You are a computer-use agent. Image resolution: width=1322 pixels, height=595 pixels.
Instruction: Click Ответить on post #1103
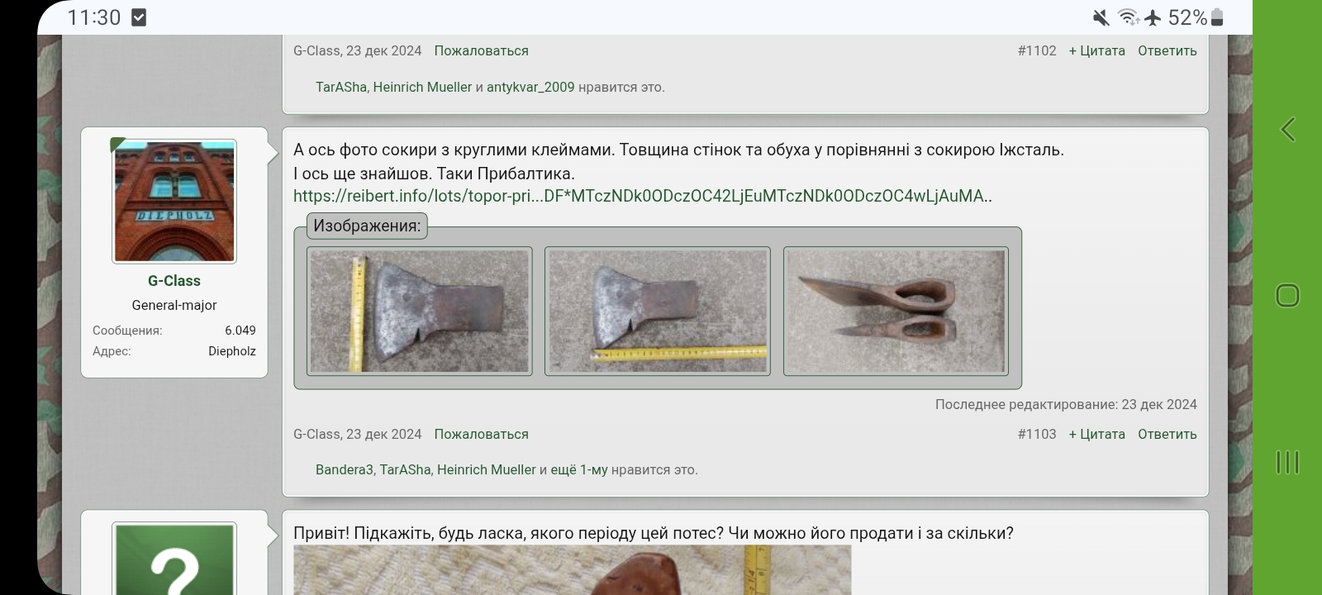[x=1167, y=434]
